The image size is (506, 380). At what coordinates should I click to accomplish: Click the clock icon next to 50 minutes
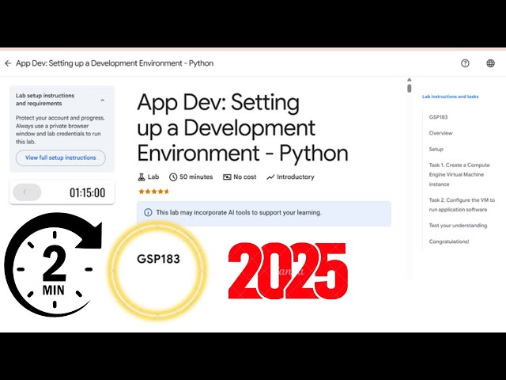pos(173,177)
